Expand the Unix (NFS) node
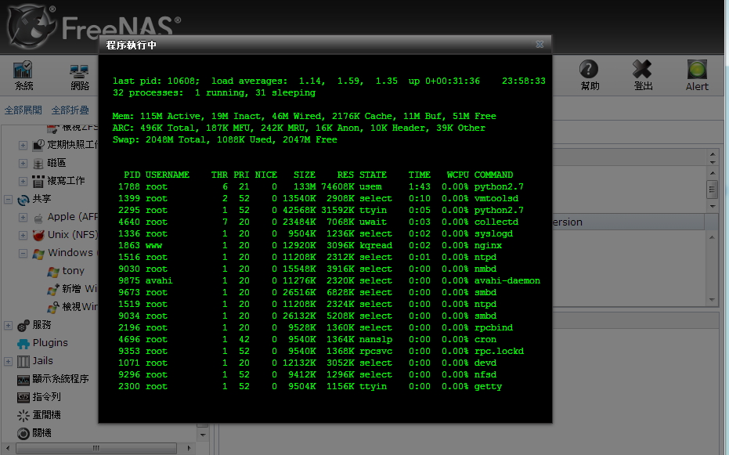This screenshot has height=455, width=729. point(23,235)
